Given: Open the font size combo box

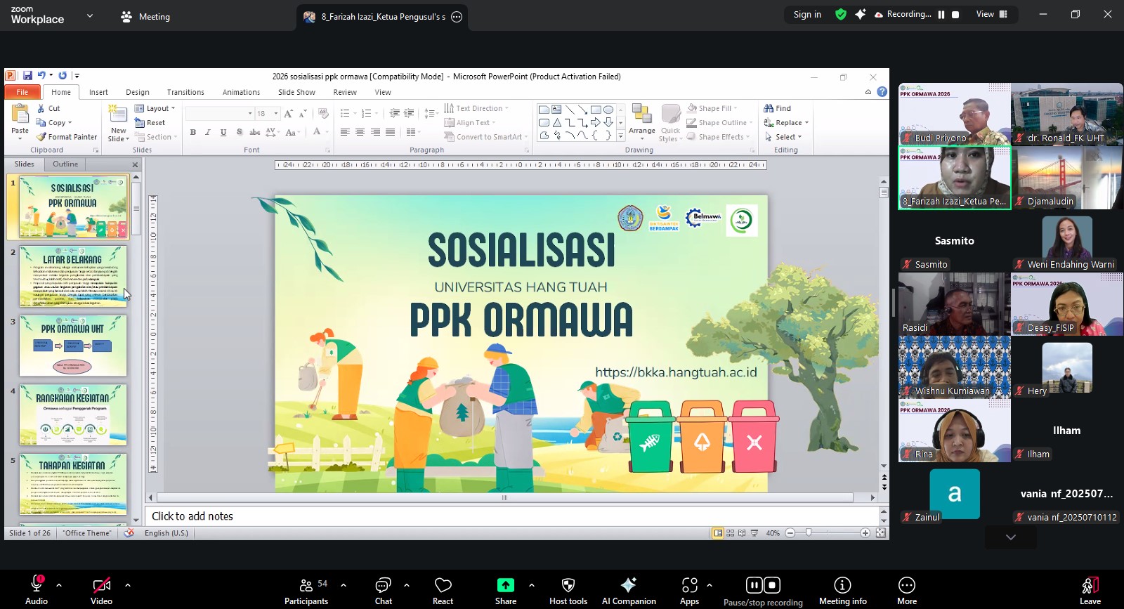Looking at the screenshot, I should pyautogui.click(x=266, y=113).
